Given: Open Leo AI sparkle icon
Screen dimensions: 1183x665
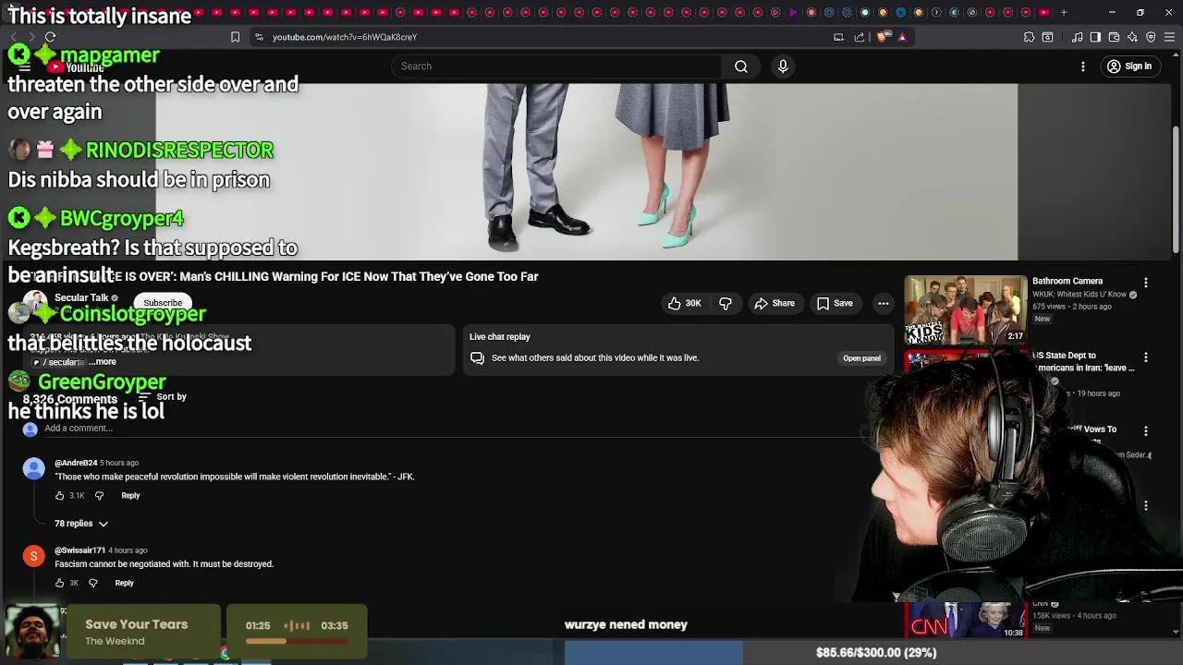Looking at the screenshot, I should 1132,37.
